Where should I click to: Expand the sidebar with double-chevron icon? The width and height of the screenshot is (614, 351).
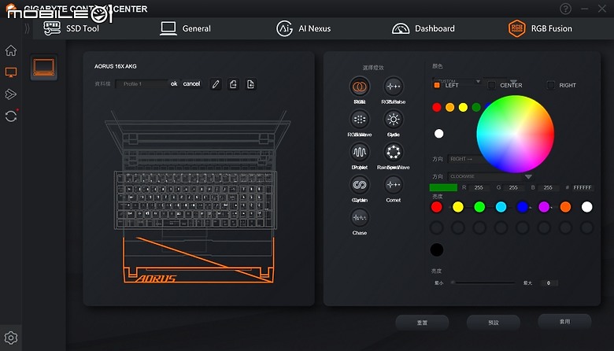[27, 28]
